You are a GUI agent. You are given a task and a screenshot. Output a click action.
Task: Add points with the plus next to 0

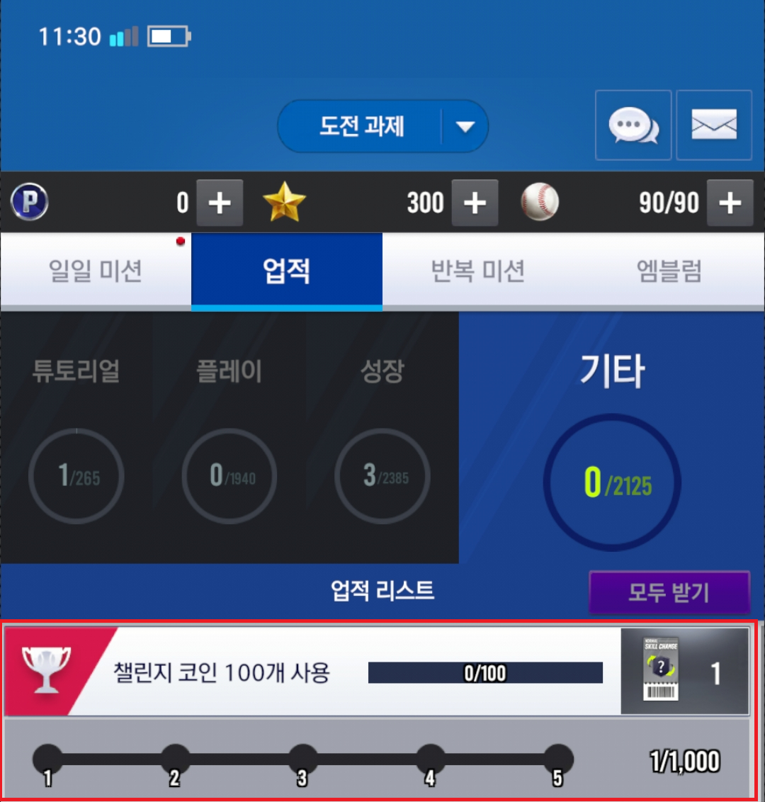220,203
